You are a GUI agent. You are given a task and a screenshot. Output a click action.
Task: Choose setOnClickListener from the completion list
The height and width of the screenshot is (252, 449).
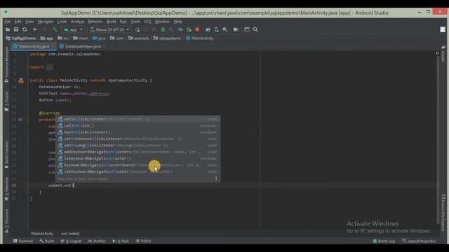click(x=138, y=119)
